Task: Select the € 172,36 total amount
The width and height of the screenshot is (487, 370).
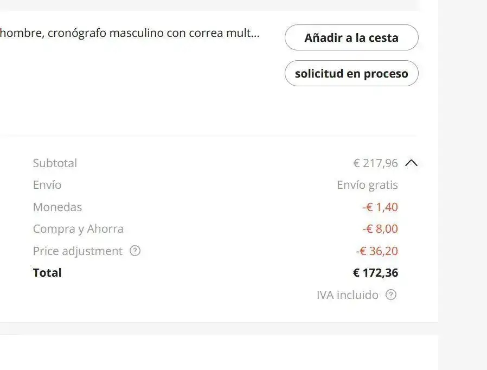Action: pyautogui.click(x=375, y=273)
